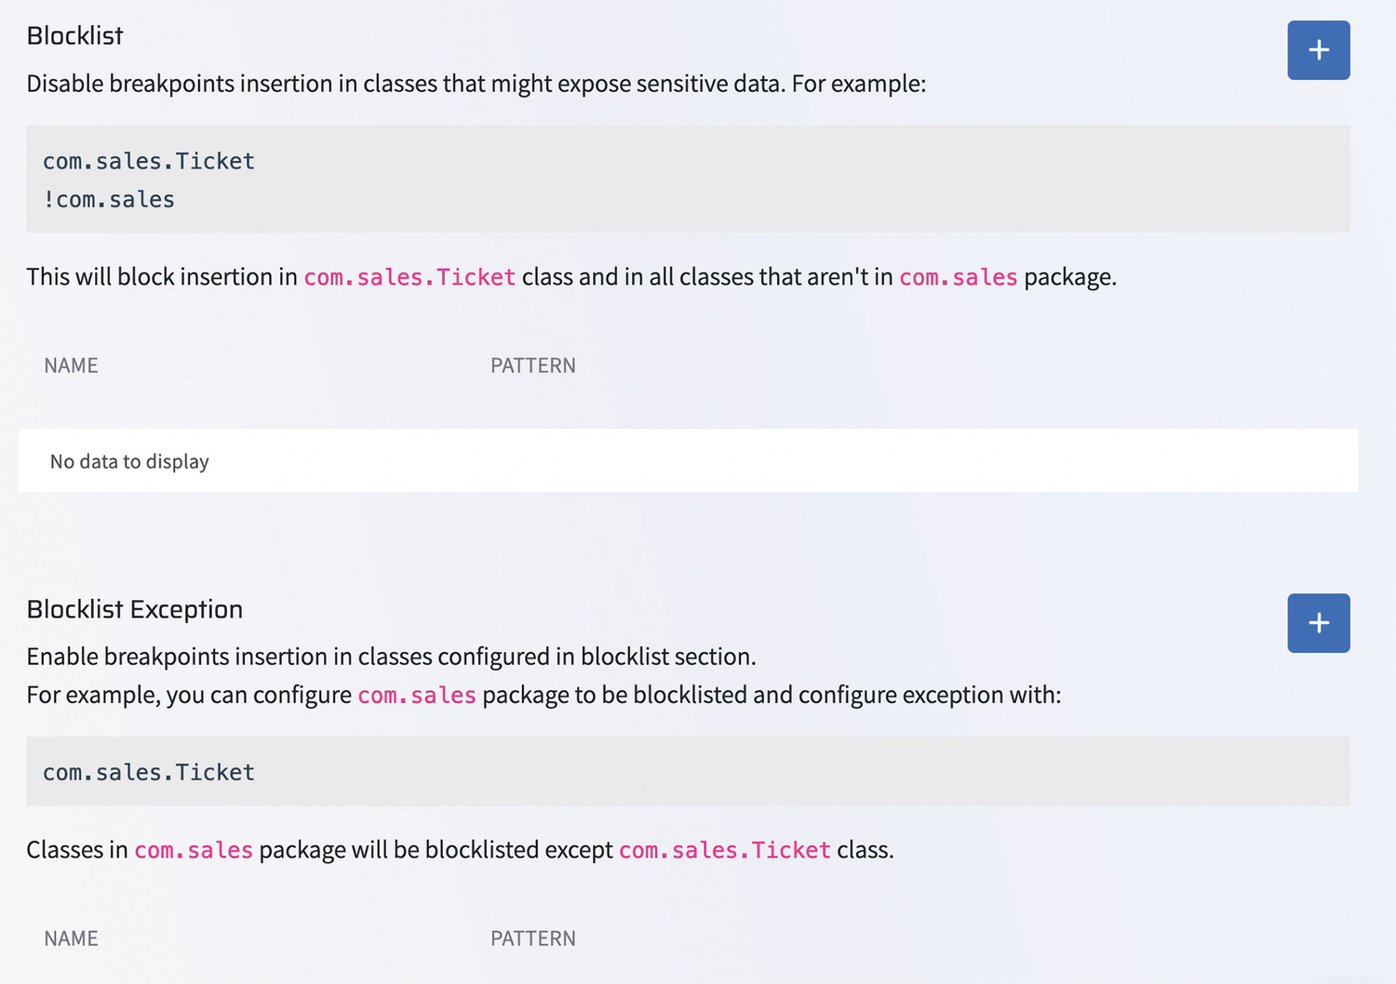Click NAME header in Blocklist Exception table

[x=71, y=938]
